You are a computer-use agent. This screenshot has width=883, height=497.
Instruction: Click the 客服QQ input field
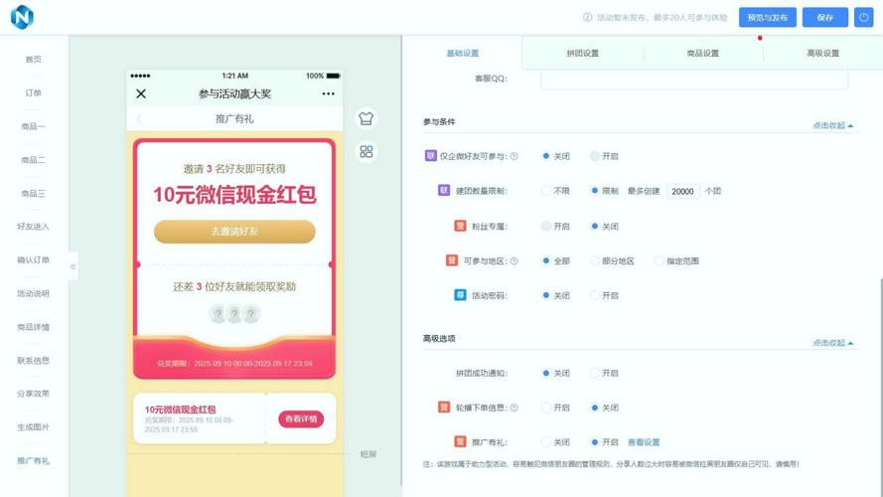coord(693,79)
